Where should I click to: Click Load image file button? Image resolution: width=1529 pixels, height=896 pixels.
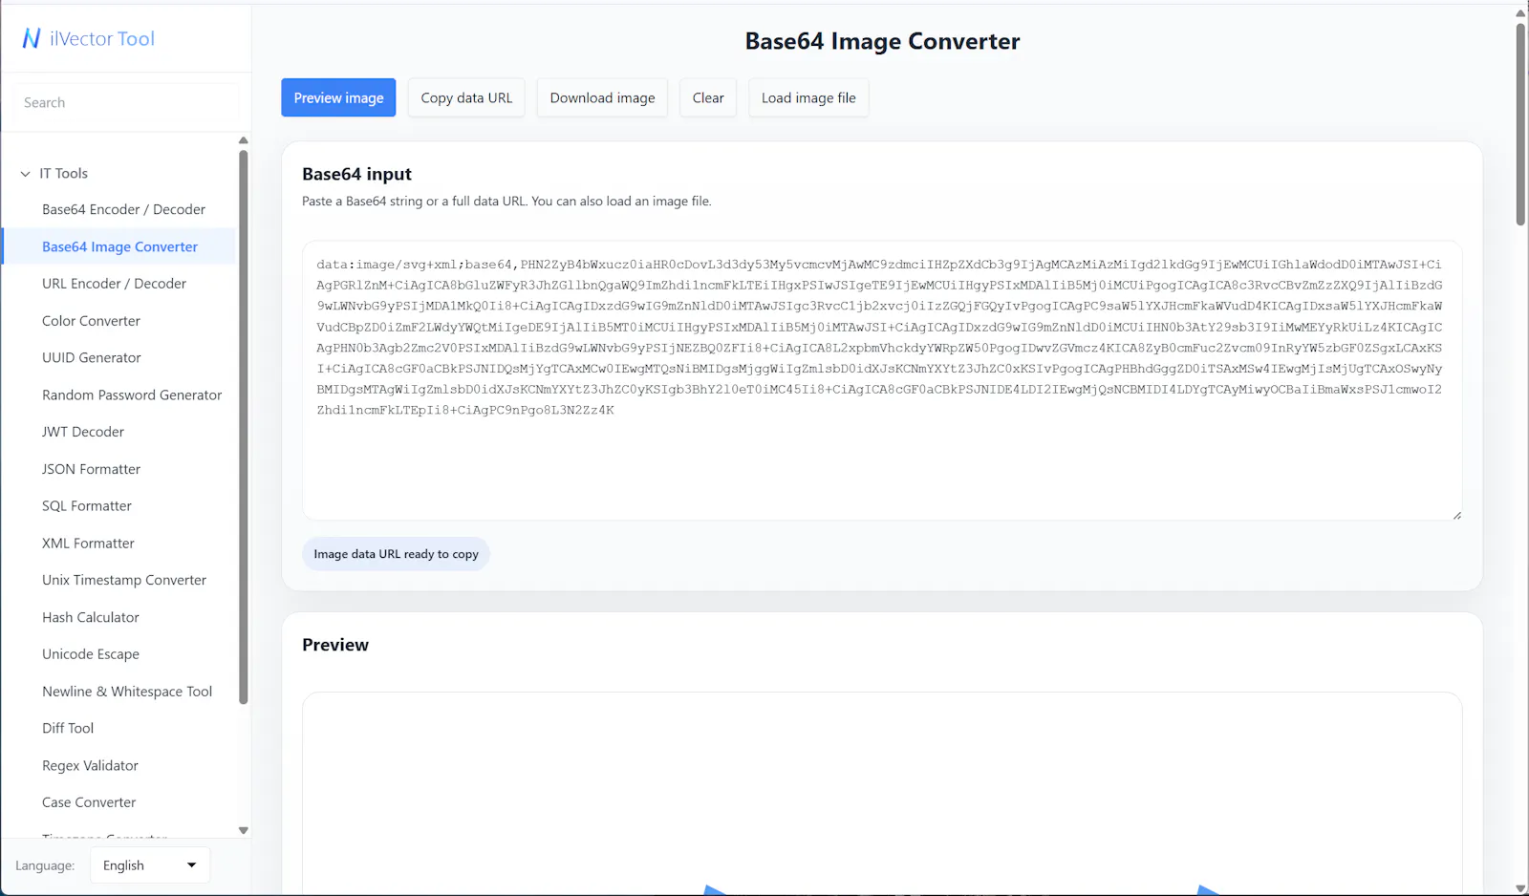(x=808, y=97)
